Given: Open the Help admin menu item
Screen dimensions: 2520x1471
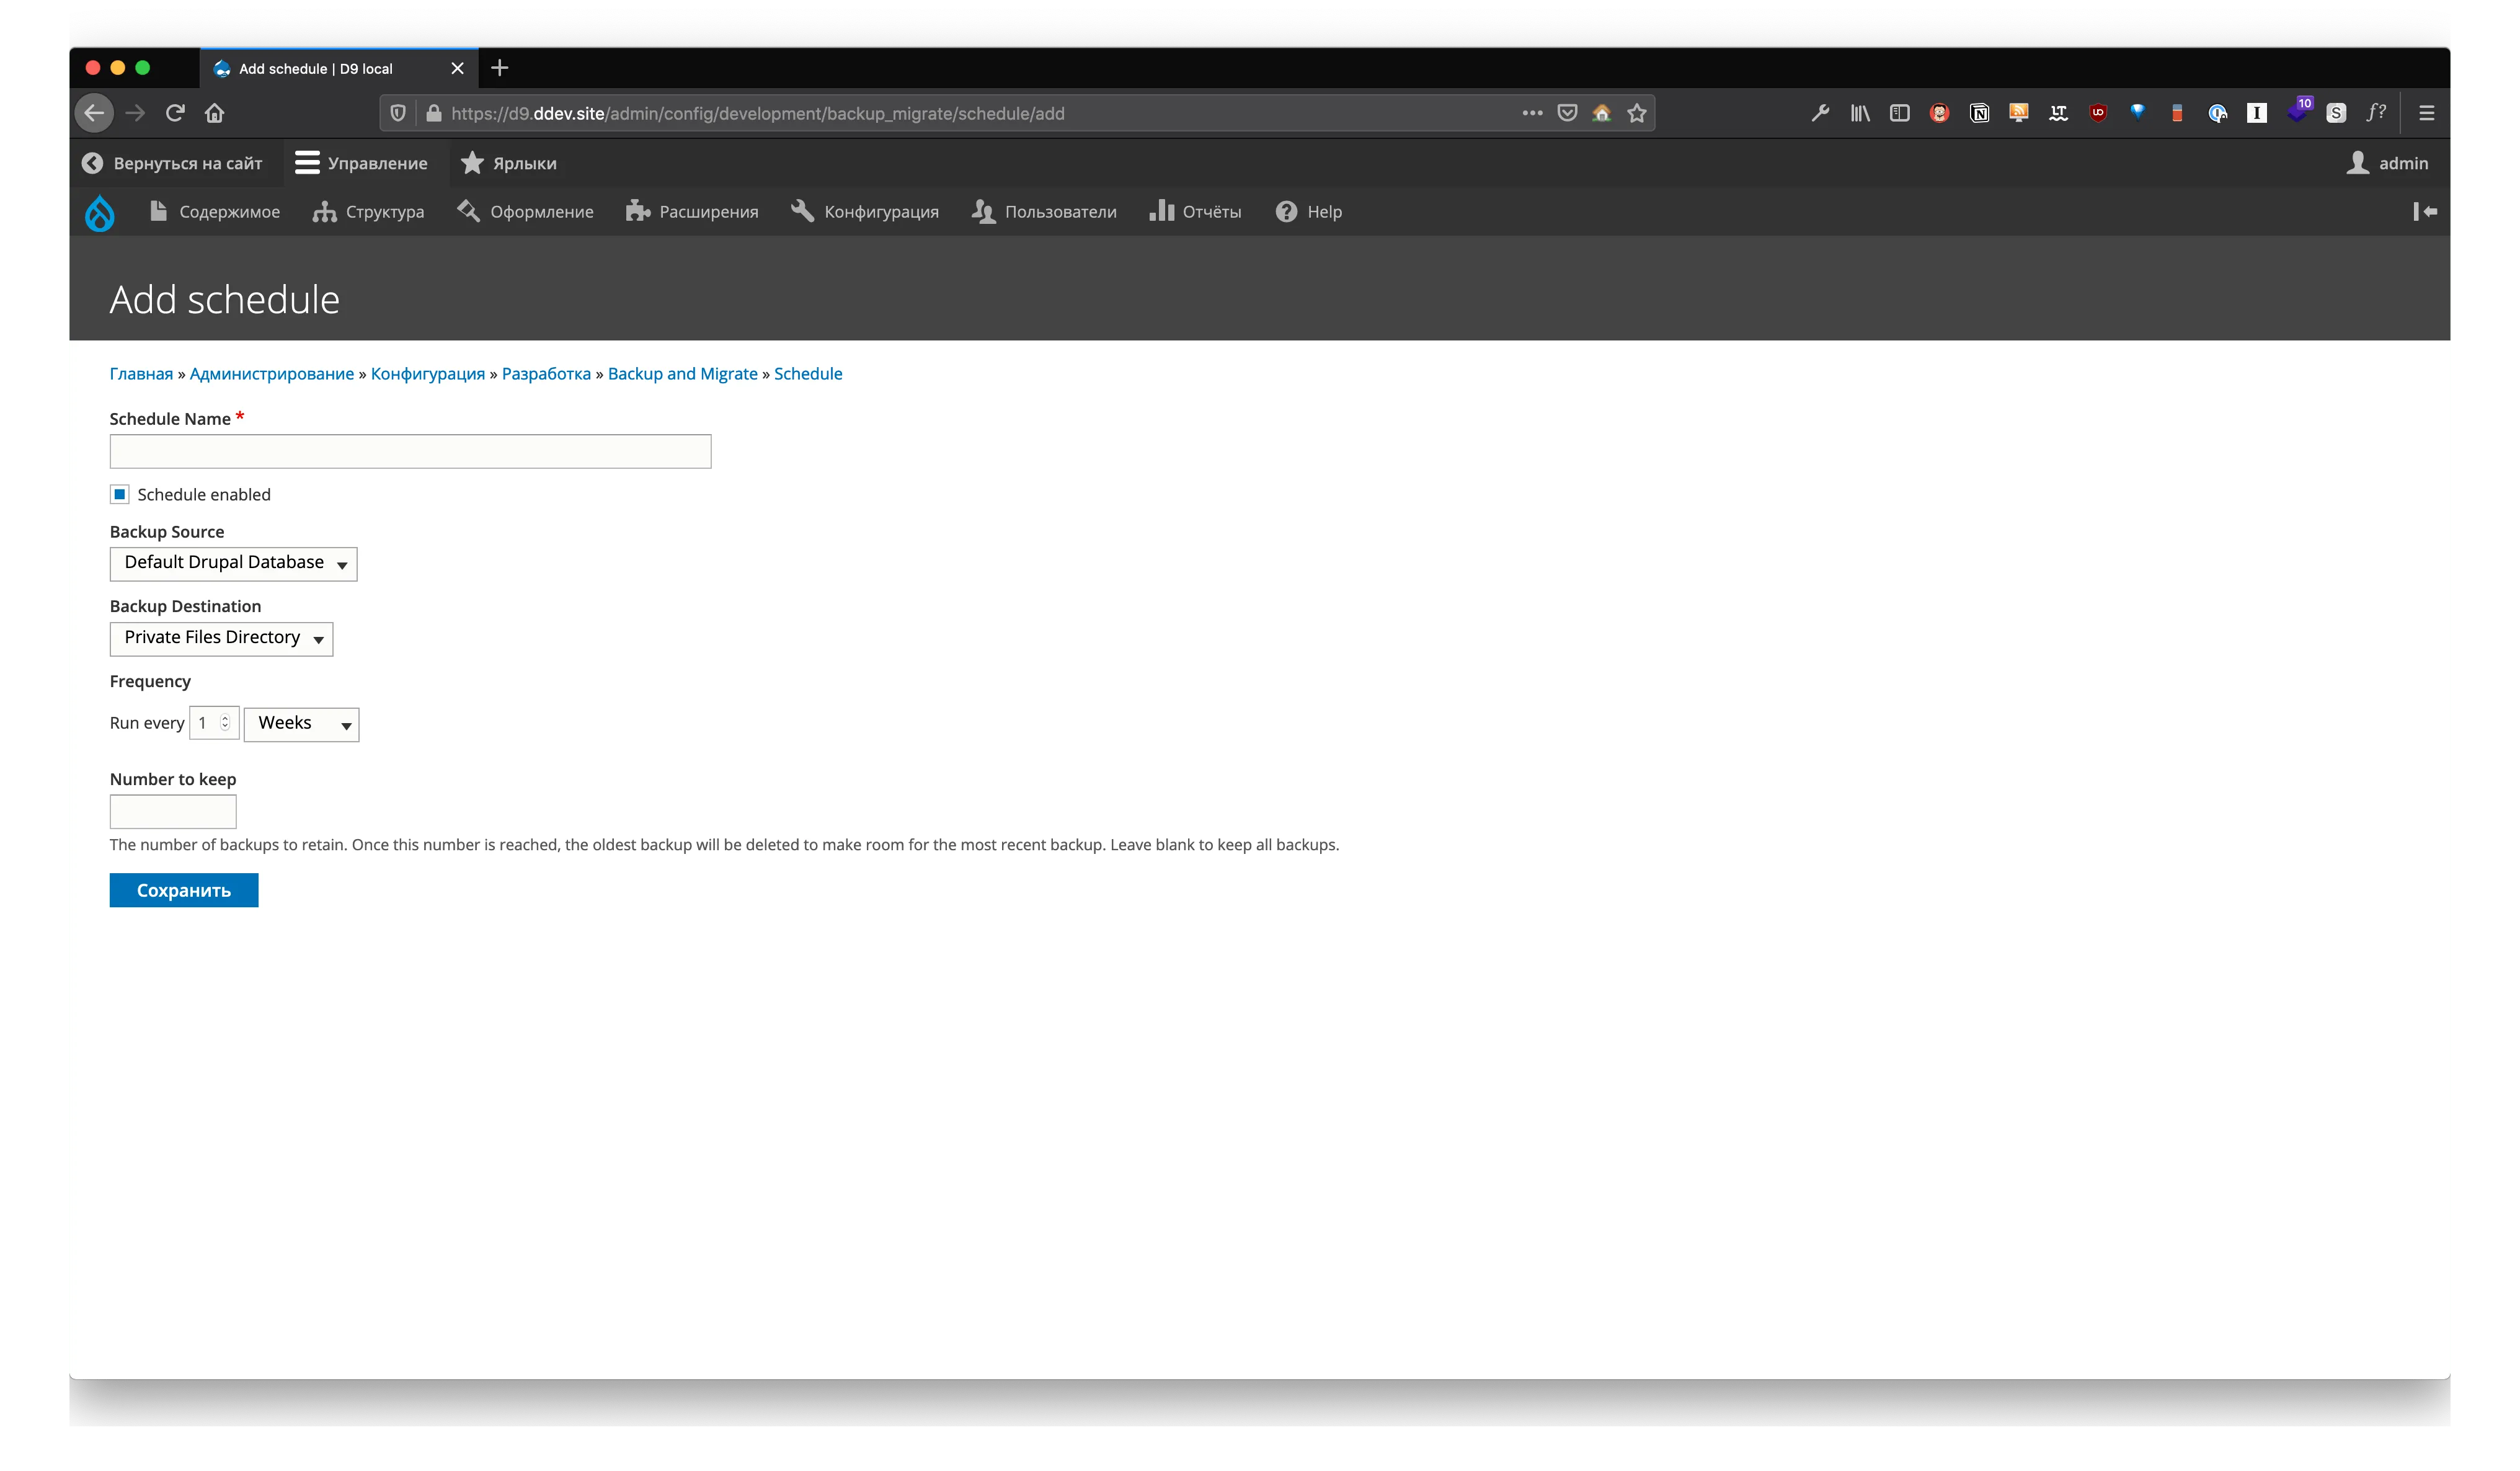Looking at the screenshot, I should [1308, 212].
